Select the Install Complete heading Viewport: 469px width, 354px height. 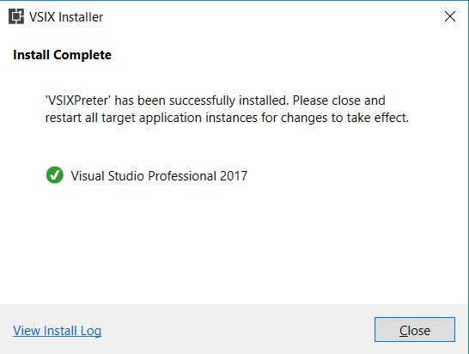tap(62, 55)
